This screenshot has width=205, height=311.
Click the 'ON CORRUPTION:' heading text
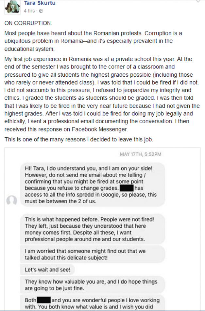tap(28, 23)
